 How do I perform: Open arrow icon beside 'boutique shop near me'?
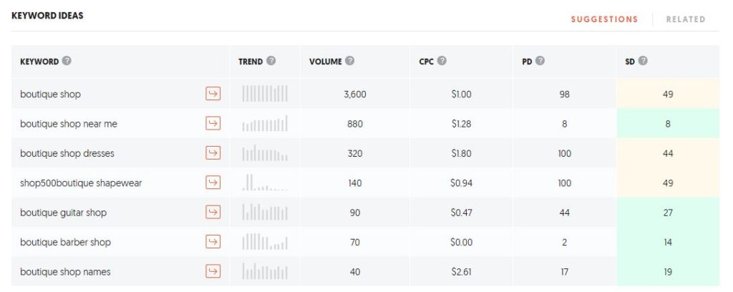pos(213,123)
